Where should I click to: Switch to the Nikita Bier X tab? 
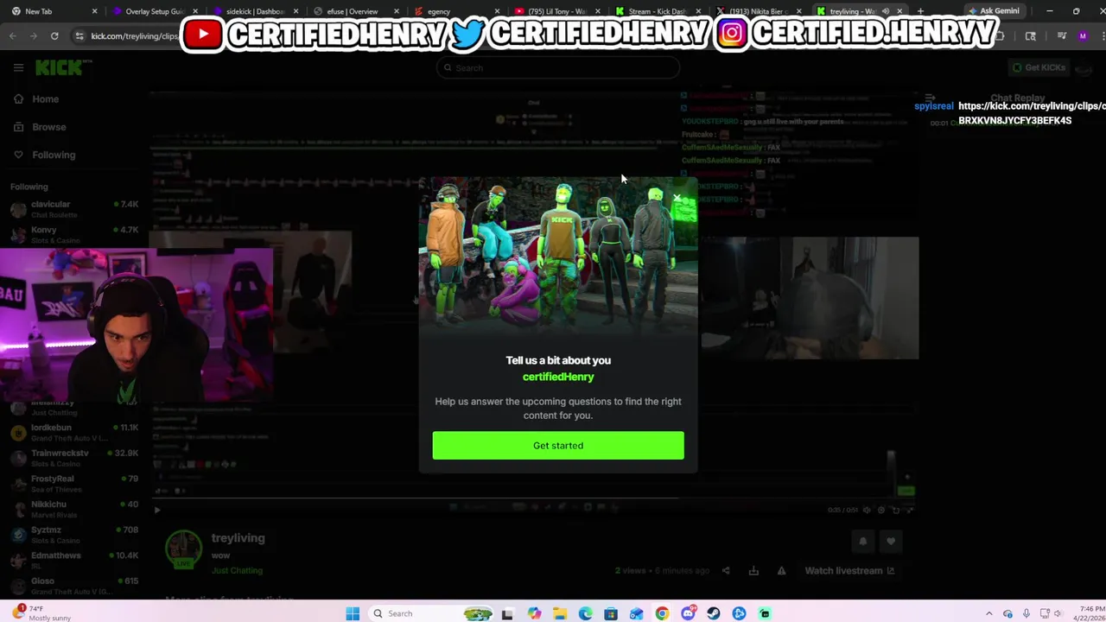click(x=757, y=11)
